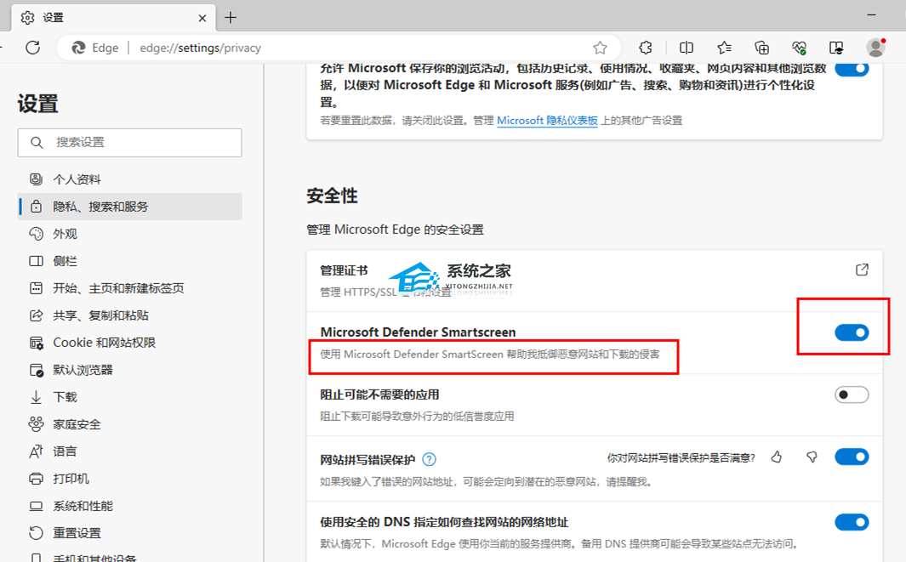Open 系统和性能 settings section

129,506
